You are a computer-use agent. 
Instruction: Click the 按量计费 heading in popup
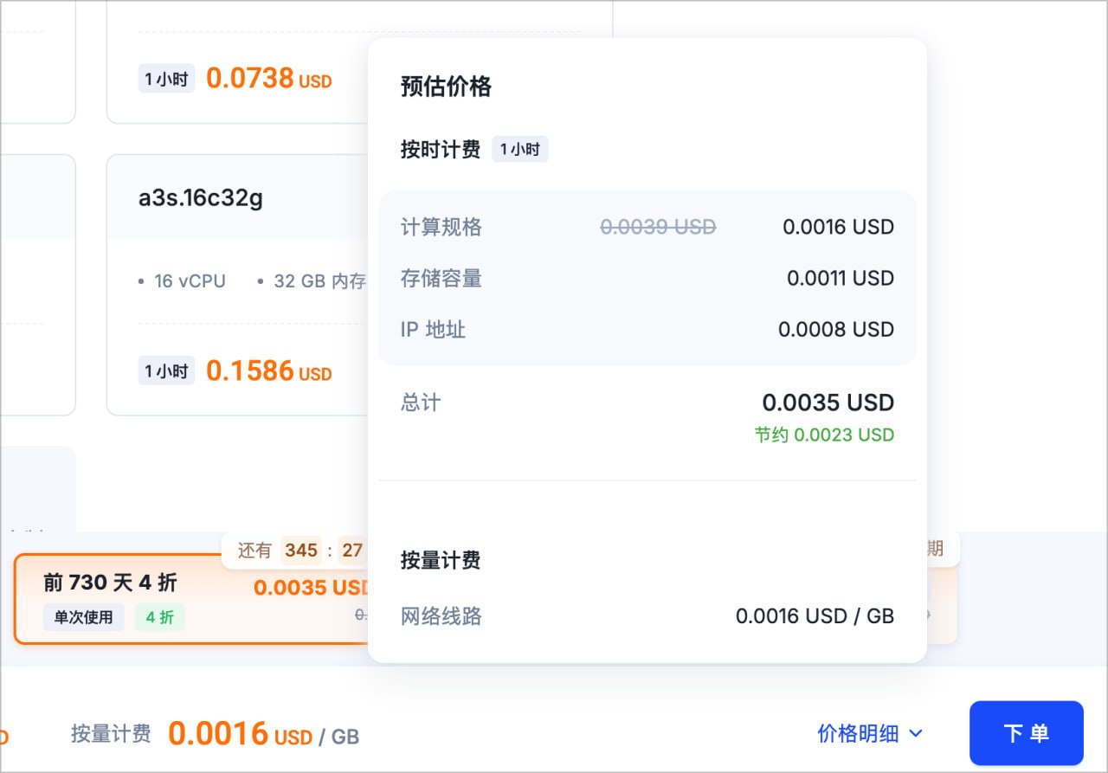click(x=441, y=560)
